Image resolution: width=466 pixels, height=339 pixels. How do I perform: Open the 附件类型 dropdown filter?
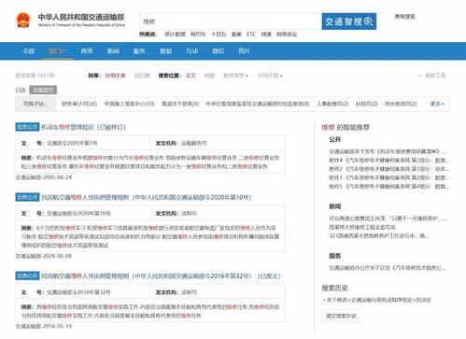click(235, 76)
